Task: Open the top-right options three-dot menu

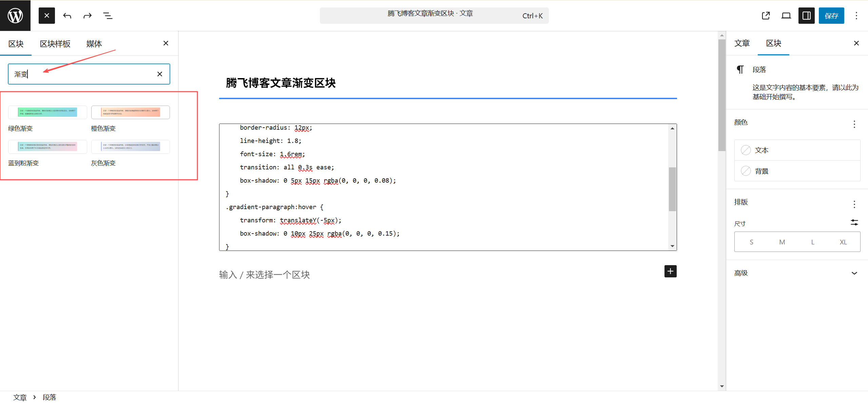Action: [x=856, y=16]
